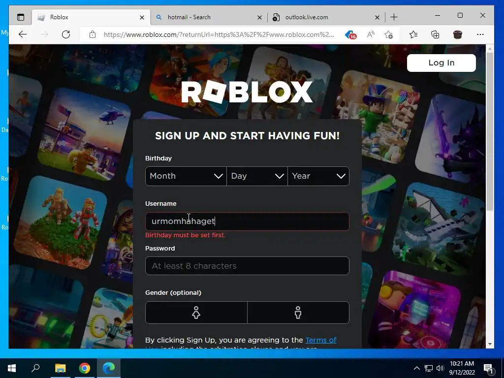Add this page to favorites
Screen dimensions: 504x378
tap(389, 34)
